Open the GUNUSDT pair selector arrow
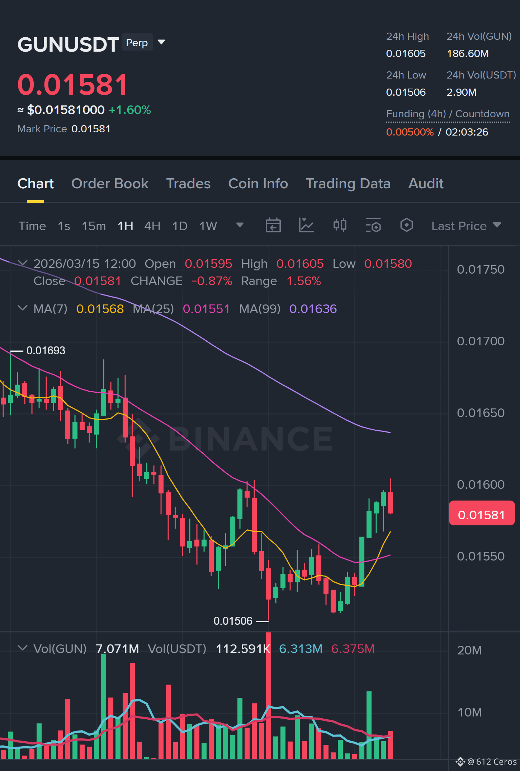The width and height of the screenshot is (520, 771). [161, 42]
